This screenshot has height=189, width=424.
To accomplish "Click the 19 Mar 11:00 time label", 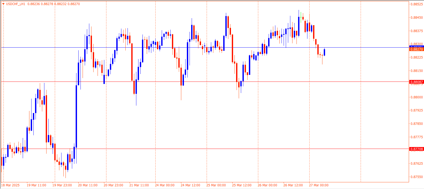I will pyautogui.click(x=36, y=185).
